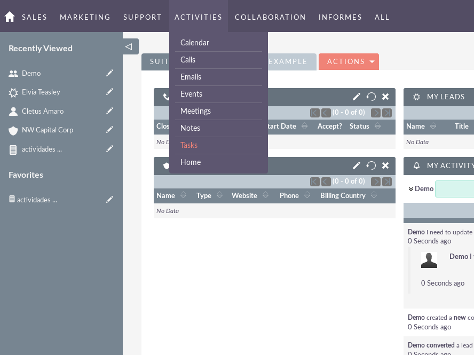Screen dimensions: 474x355
Task: Open the Meetings menu entry
Action: click(x=195, y=111)
